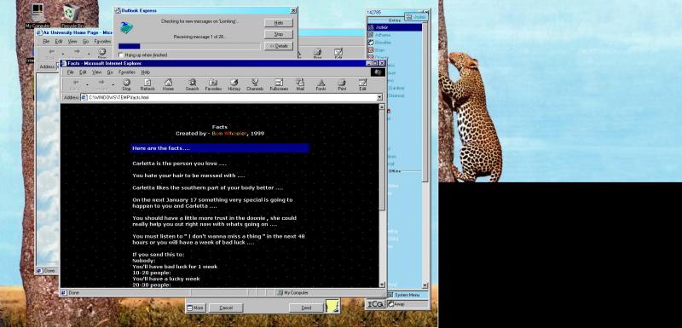This screenshot has width=682, height=328.
Task: Switch to Fullscreen in Facts browser toolbar
Action: (x=279, y=84)
